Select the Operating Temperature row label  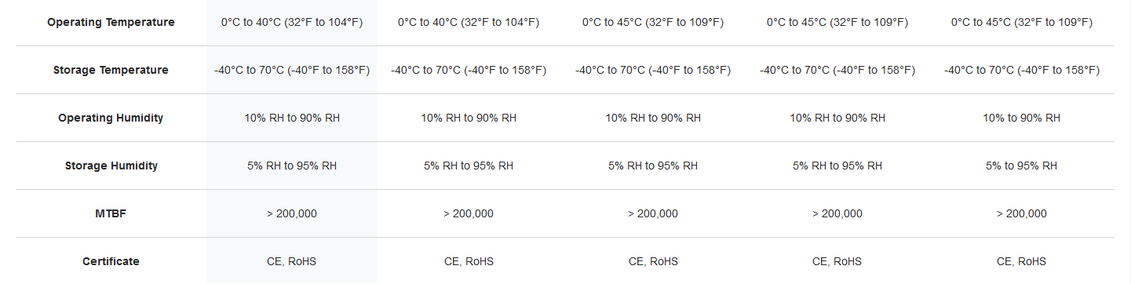tap(111, 22)
